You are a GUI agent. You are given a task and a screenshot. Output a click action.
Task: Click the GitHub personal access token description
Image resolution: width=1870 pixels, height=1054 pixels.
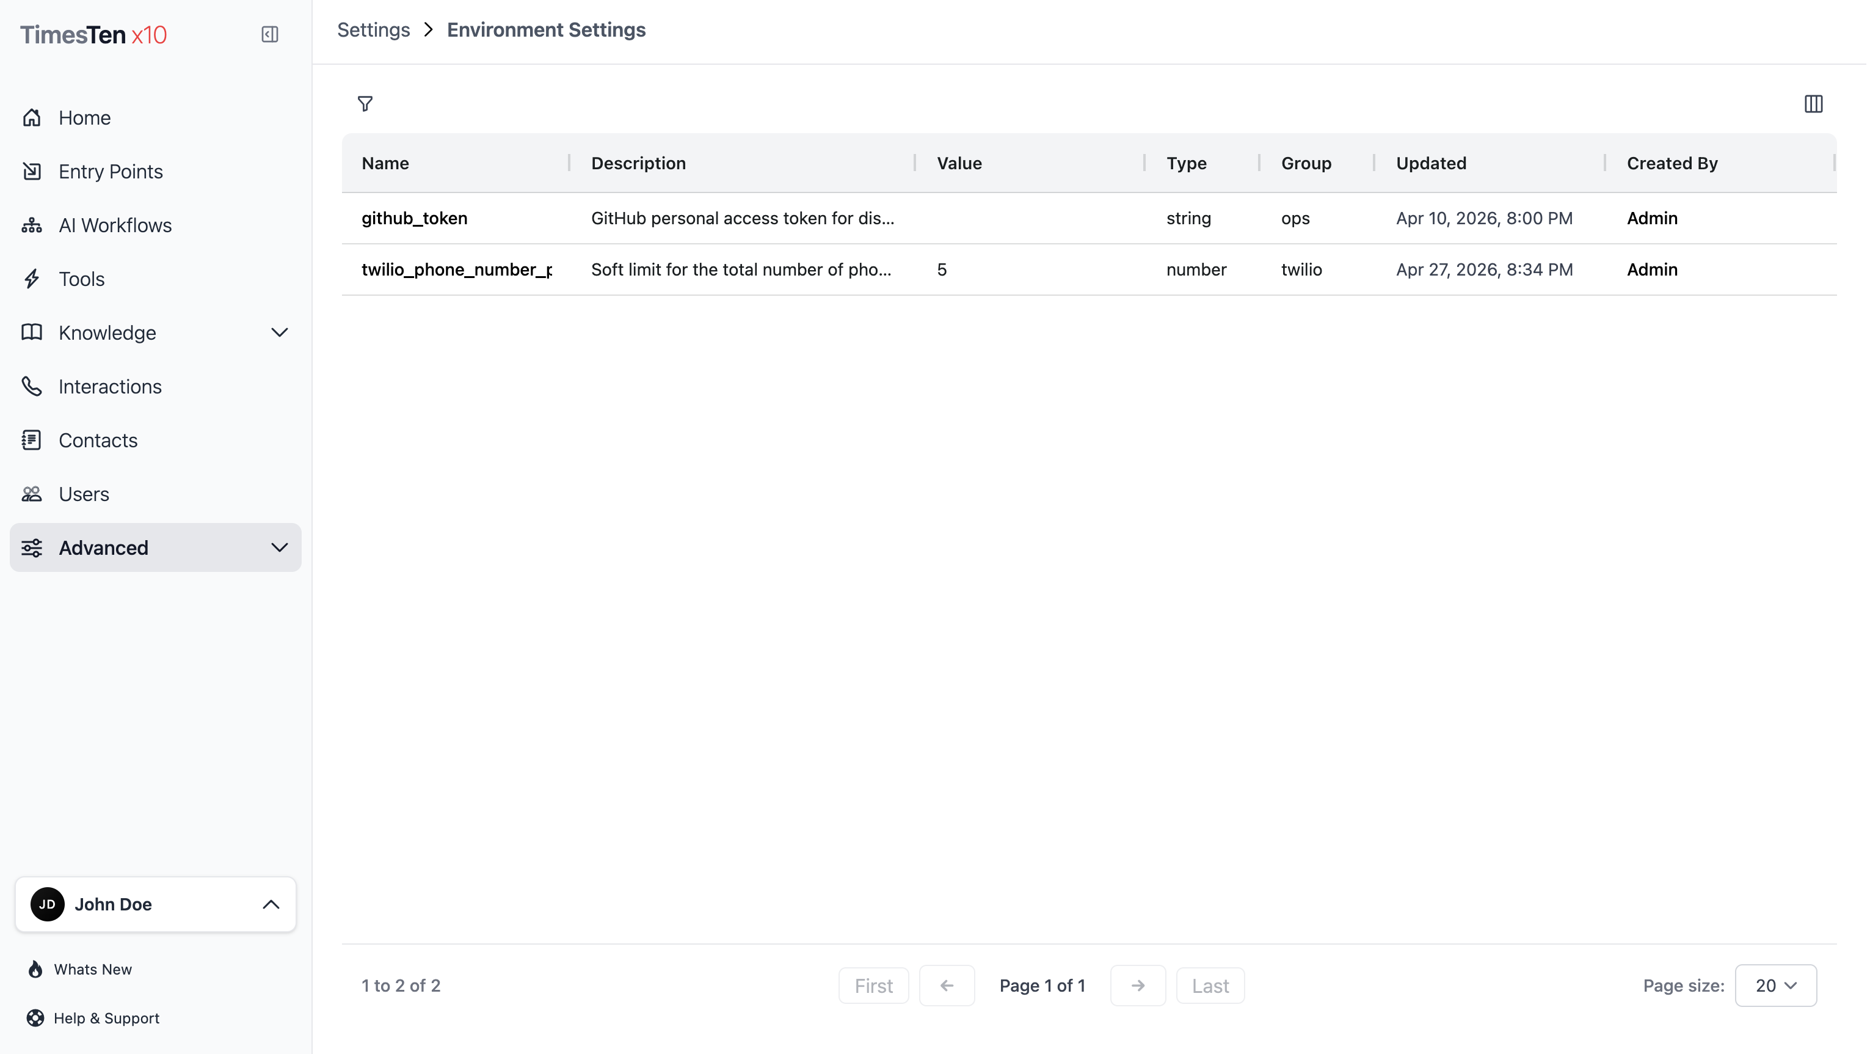point(743,218)
